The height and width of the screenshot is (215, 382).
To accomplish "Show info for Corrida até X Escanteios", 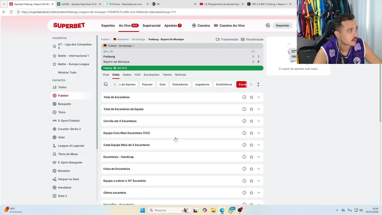I will pos(244,121).
